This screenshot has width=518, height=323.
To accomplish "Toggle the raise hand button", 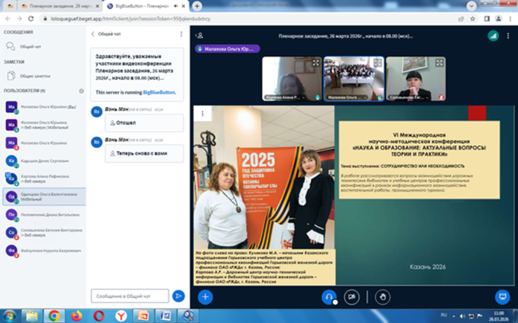I will point(382,297).
